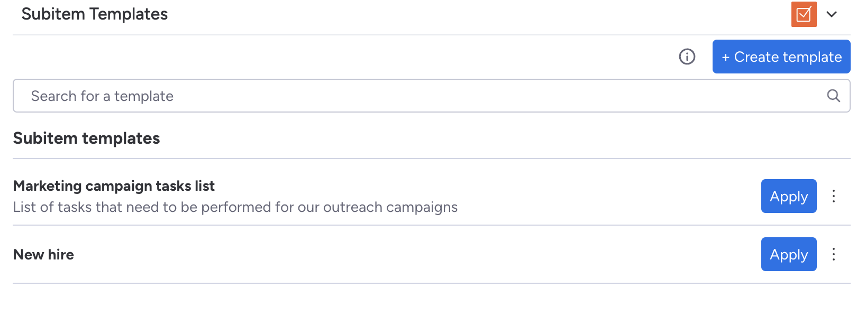Click the empty area of New hire row
The image size is (857, 316).
coord(413,255)
